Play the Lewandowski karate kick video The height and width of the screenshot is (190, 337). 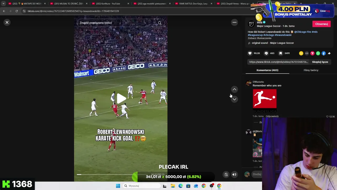[x=121, y=98]
